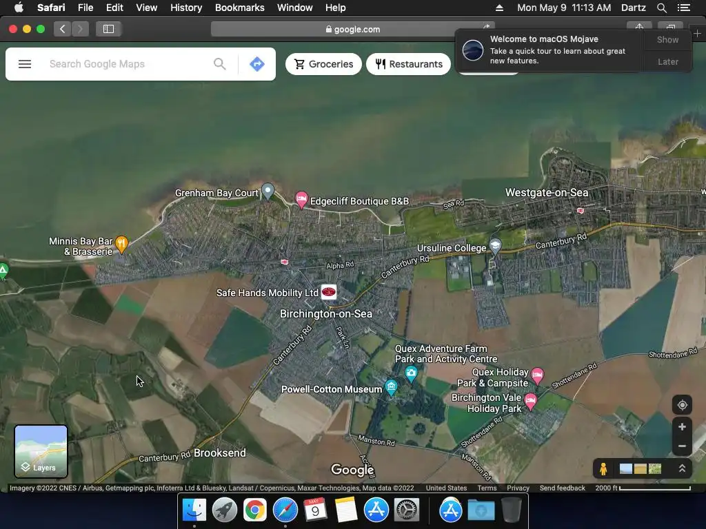Click the search magnifier icon in Maps
706x529 pixels.
pos(220,64)
